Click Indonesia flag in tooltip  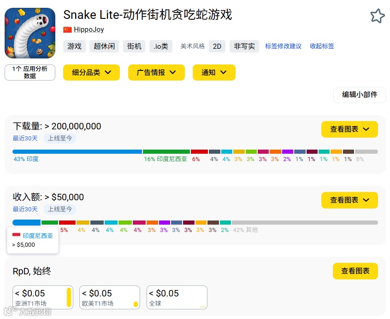[x=16, y=235]
